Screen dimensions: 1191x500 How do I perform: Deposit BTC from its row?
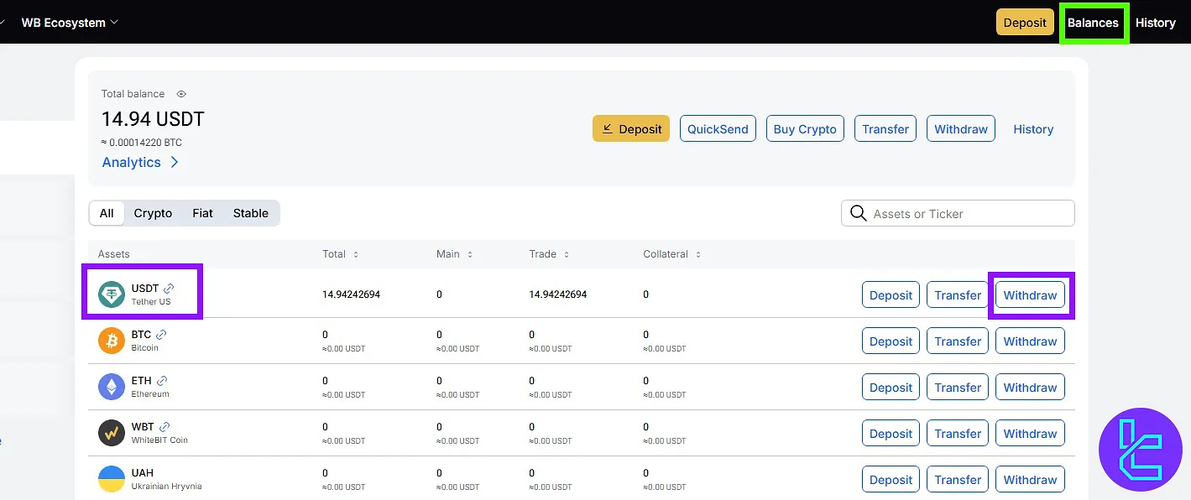pyautogui.click(x=891, y=341)
